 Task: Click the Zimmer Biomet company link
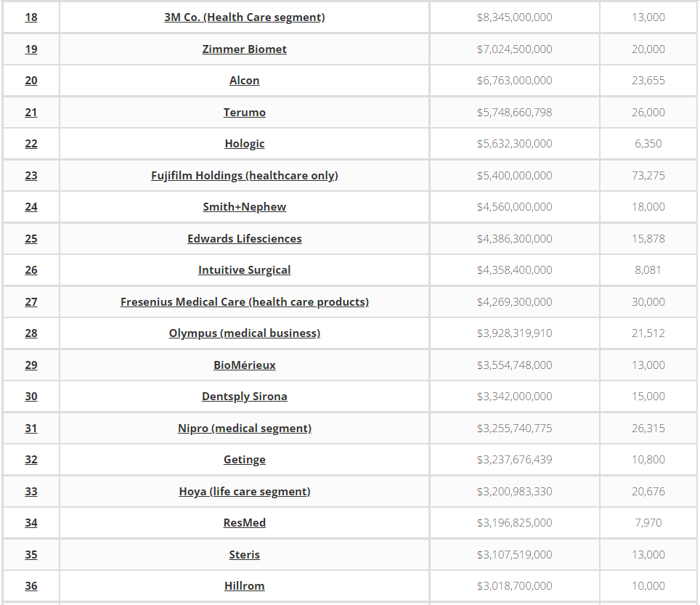(244, 49)
